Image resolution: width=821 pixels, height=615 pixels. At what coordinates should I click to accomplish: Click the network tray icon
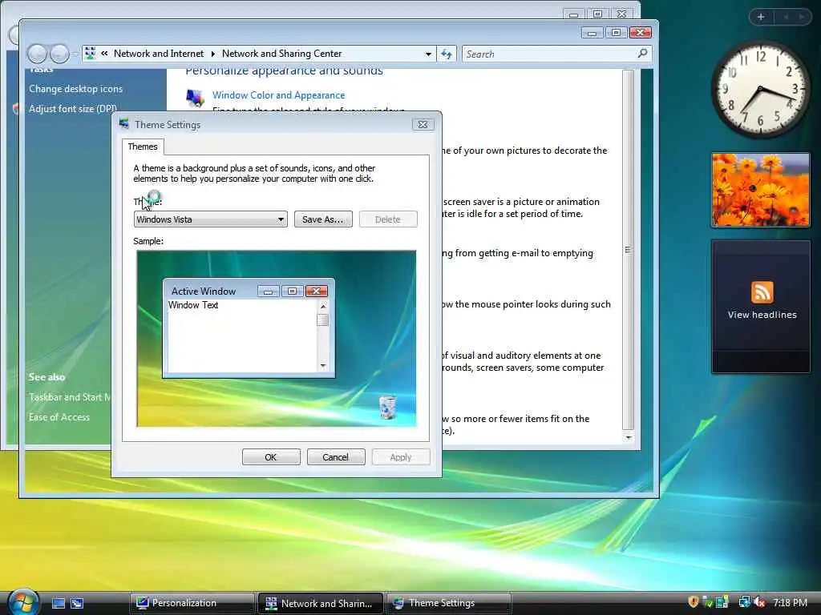click(744, 602)
